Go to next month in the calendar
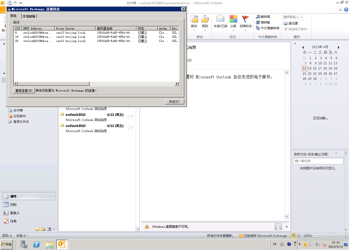Viewport: 349px width, 250px height. 338,47
